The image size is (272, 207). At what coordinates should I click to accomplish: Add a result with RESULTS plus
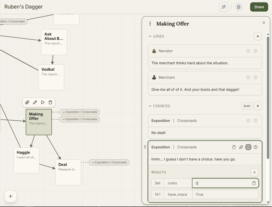(255, 172)
